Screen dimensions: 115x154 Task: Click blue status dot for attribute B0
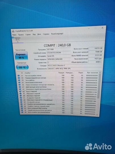tap(22, 106)
